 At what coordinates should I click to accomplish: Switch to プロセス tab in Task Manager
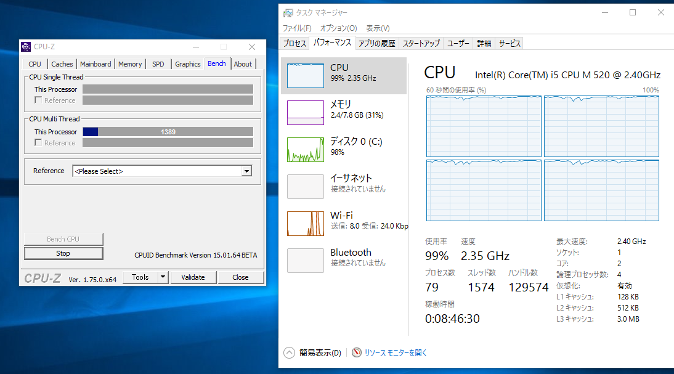coord(294,43)
